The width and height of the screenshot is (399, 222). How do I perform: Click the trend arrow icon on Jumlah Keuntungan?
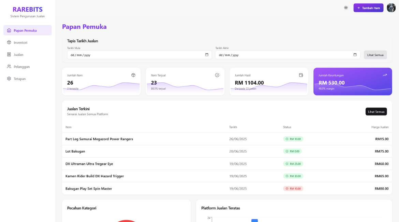click(x=385, y=75)
